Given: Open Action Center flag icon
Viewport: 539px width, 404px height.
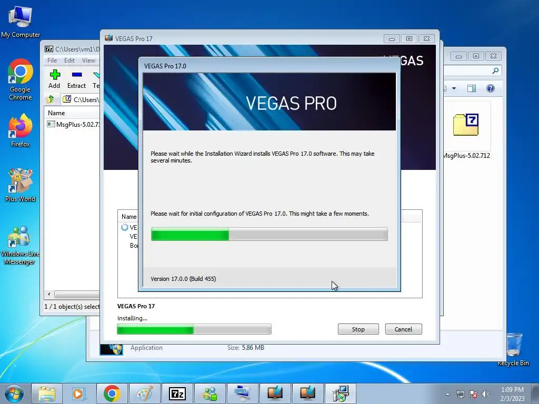Looking at the screenshot, I should (473, 394).
